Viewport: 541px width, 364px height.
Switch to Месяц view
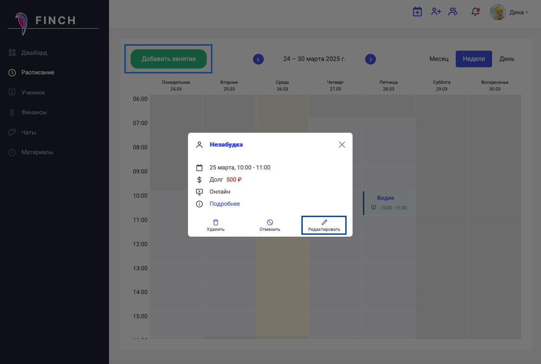click(x=439, y=59)
